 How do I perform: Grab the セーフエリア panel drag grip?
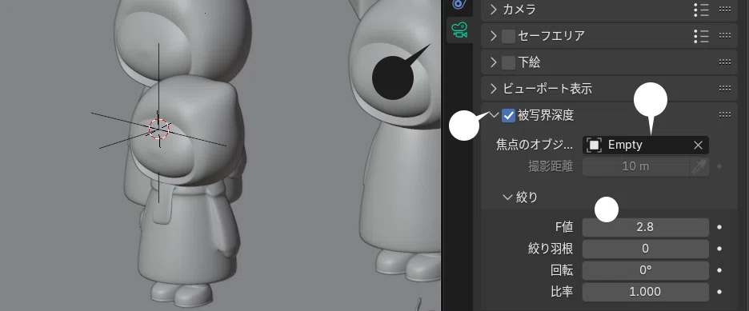(725, 36)
